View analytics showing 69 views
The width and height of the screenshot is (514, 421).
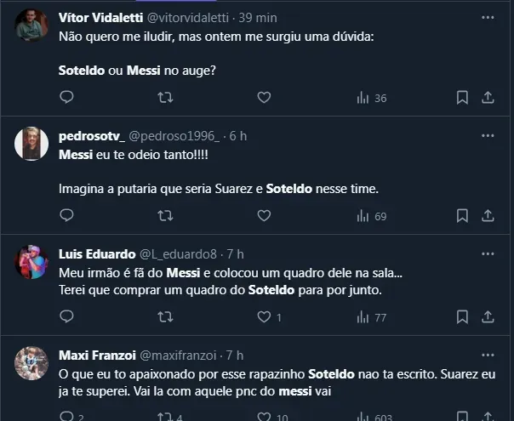pos(371,216)
